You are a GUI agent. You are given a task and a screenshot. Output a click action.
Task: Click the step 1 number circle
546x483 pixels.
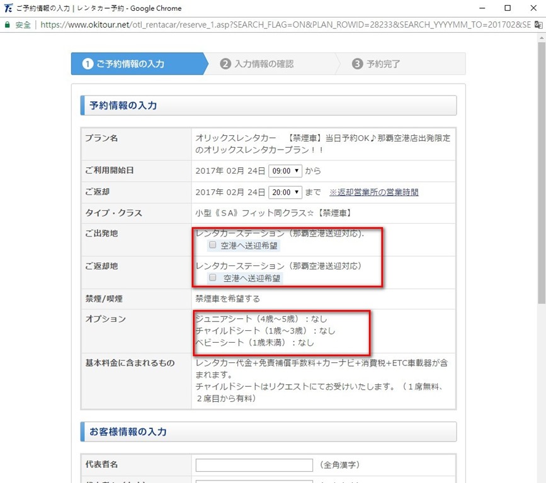click(x=88, y=64)
